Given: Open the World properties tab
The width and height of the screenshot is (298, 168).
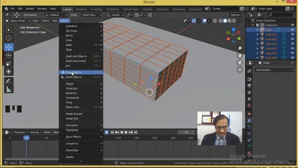Looking at the screenshot, I should pos(250,105).
